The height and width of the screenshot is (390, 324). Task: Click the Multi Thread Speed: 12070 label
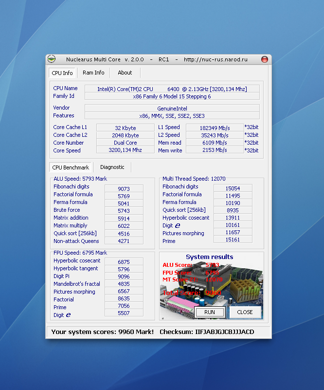[194, 179]
